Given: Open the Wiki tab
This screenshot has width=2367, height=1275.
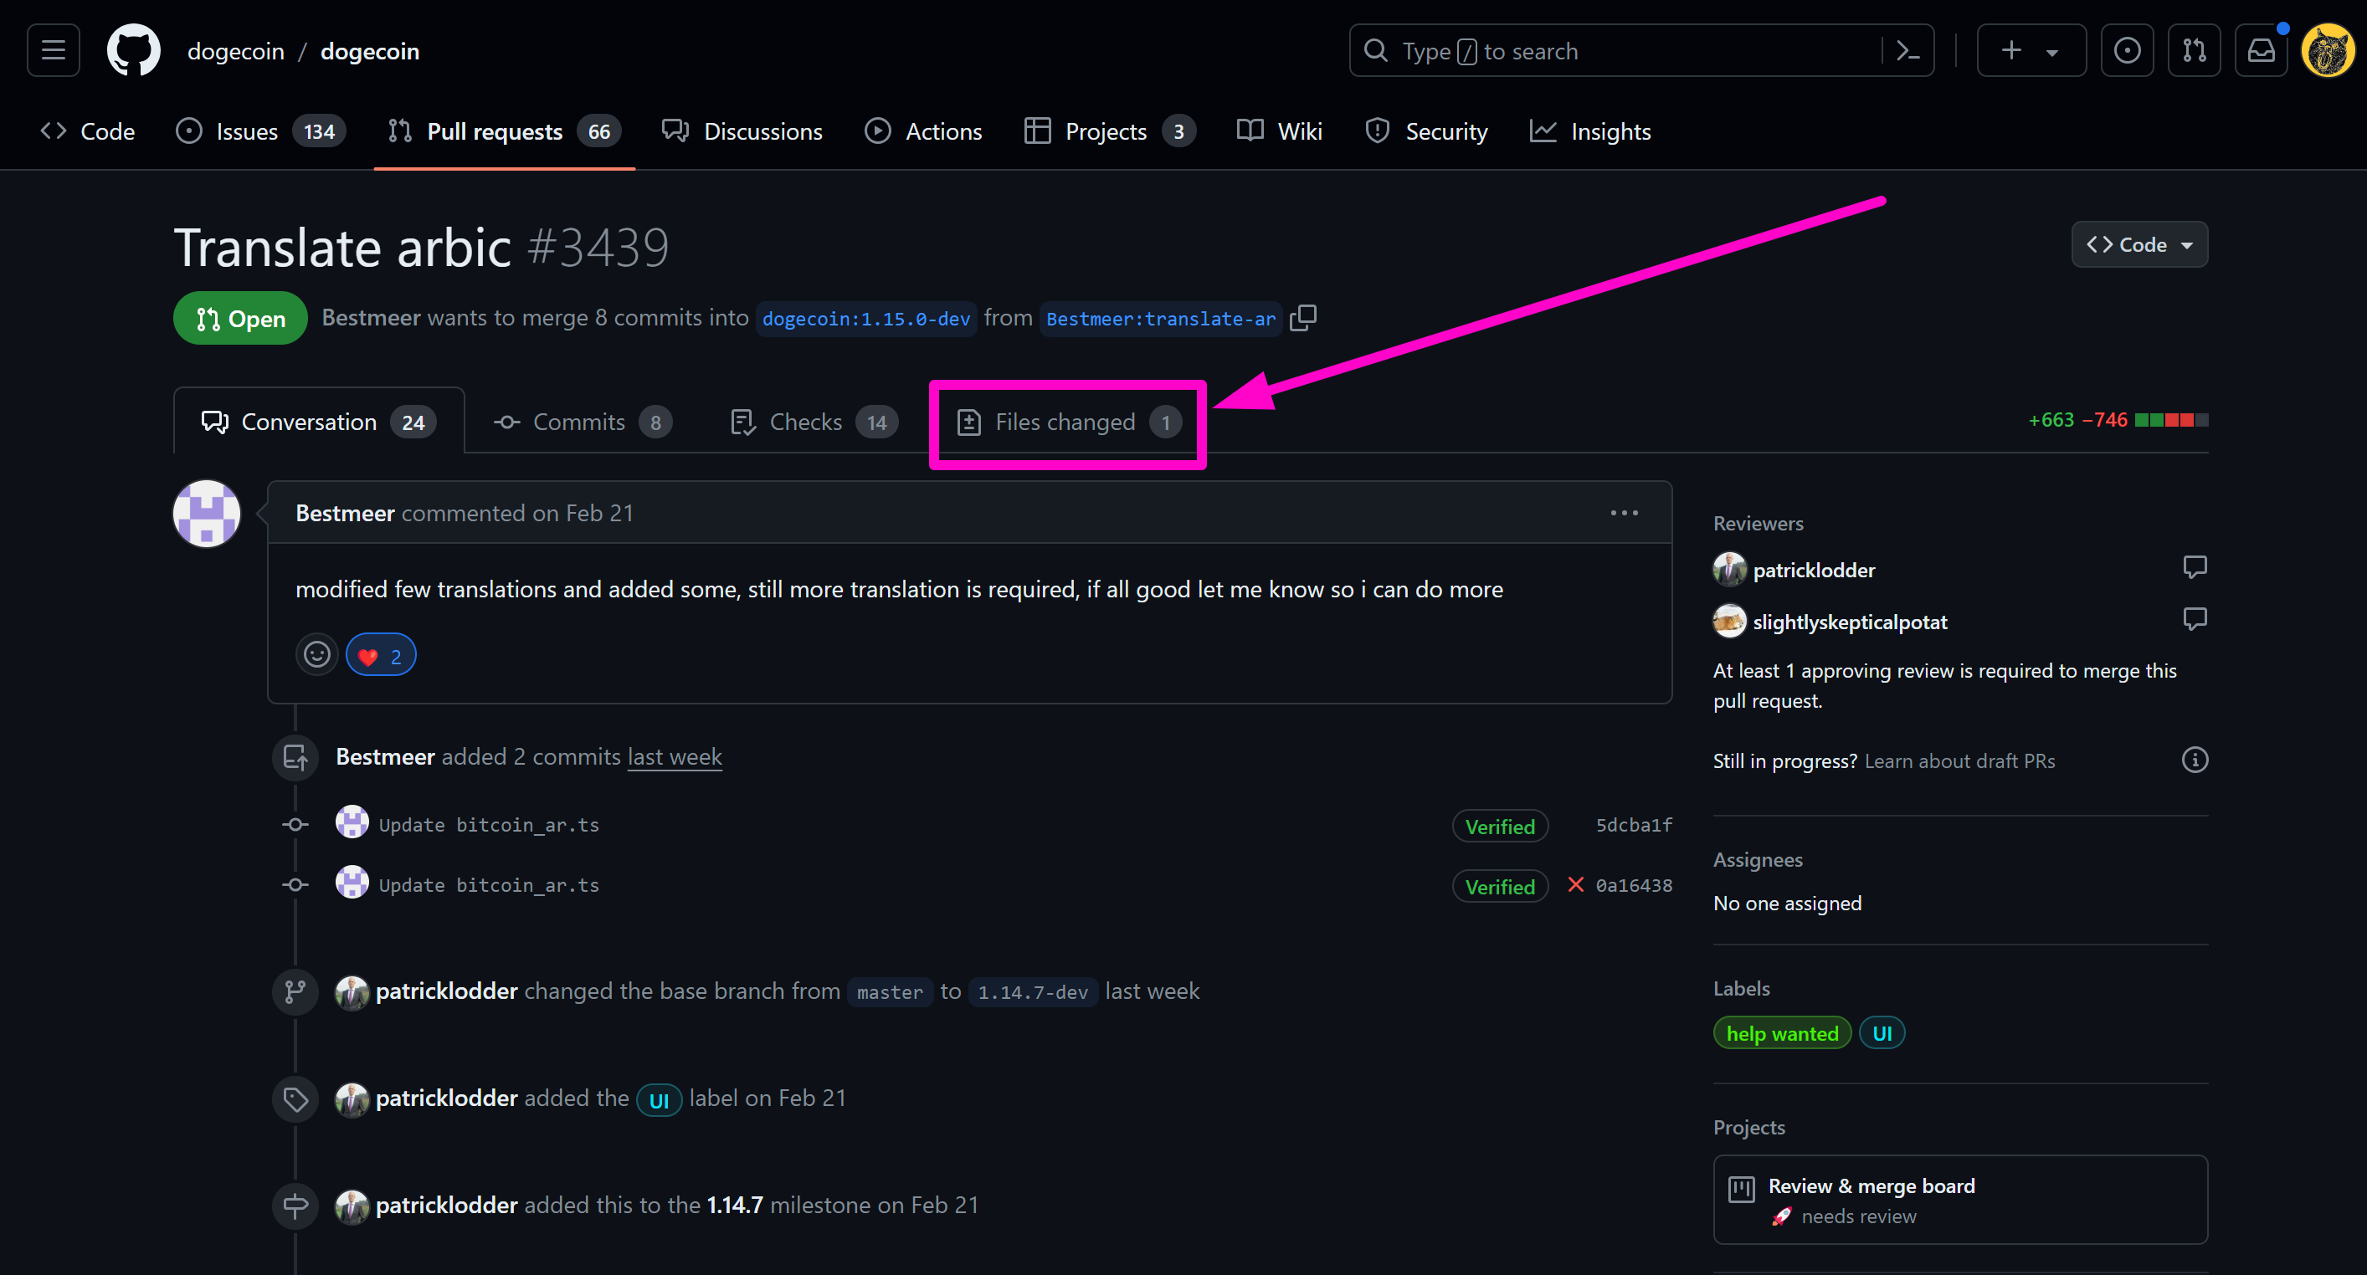Looking at the screenshot, I should (1279, 131).
